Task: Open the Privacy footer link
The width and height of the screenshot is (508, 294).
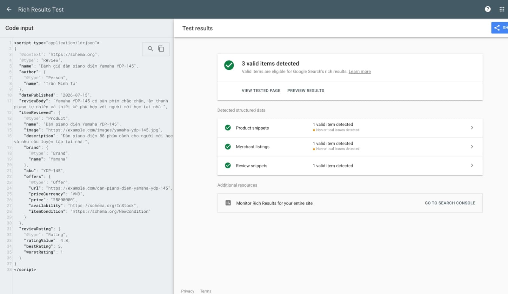Action: pos(188,291)
